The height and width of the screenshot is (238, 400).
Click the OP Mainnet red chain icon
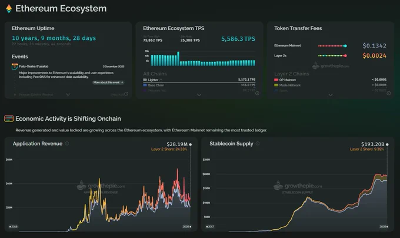click(x=276, y=80)
